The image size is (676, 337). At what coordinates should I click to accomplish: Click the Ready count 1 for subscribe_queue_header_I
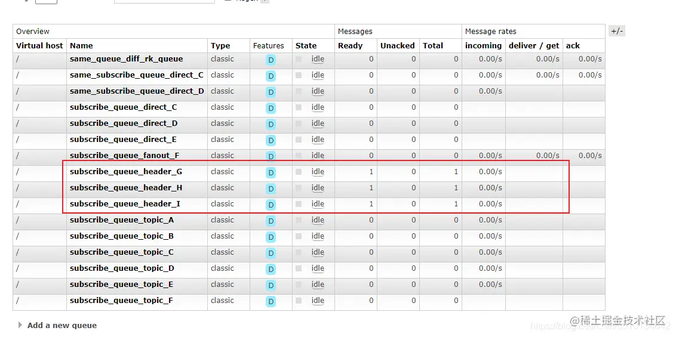point(371,204)
